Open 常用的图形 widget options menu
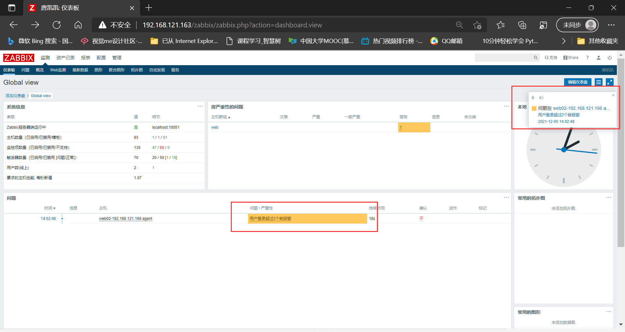625x332 pixels. (x=609, y=311)
